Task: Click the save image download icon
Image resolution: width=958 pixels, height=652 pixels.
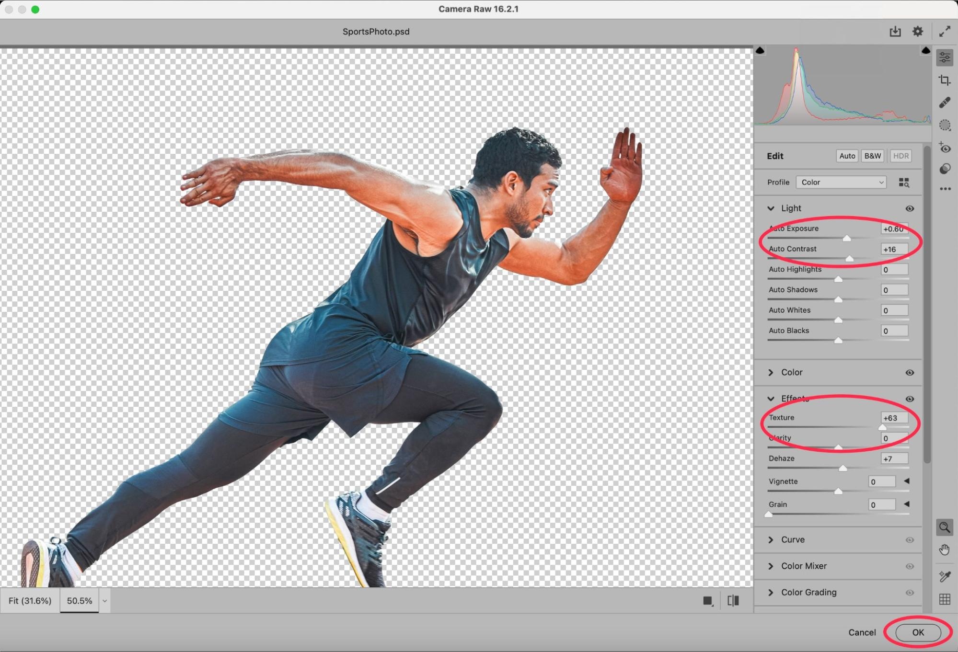Action: click(895, 32)
